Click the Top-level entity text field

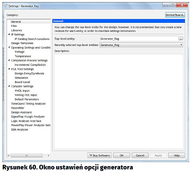coord(138,39)
